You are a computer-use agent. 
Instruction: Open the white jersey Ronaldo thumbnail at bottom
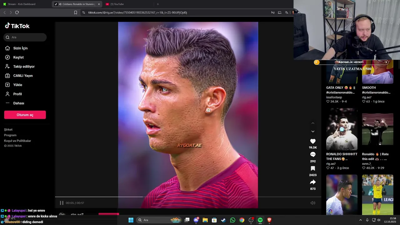(x=342, y=194)
